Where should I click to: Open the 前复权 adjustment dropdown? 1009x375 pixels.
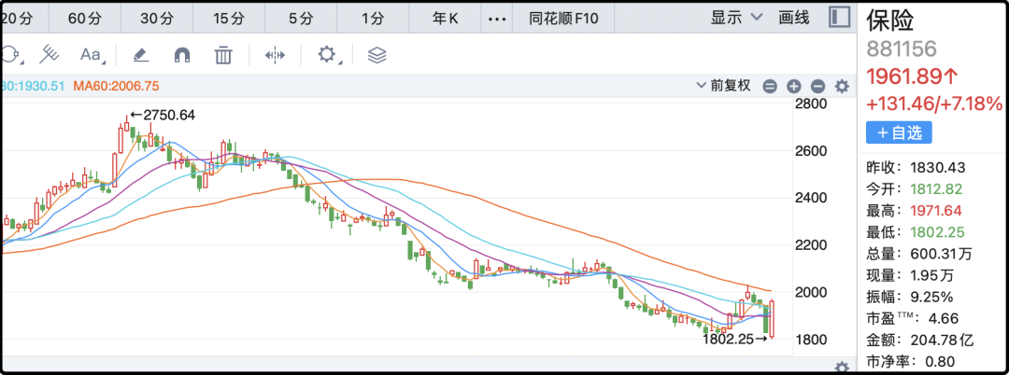tap(723, 86)
